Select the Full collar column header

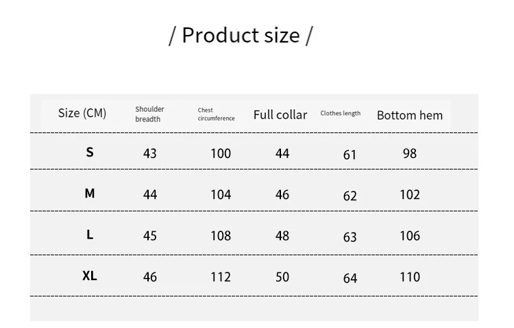pos(280,115)
